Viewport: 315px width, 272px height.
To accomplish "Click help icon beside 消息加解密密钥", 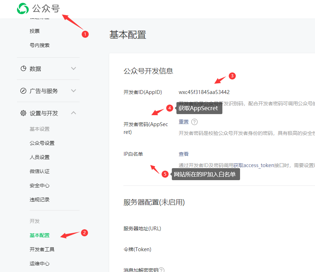I will pos(161,270).
